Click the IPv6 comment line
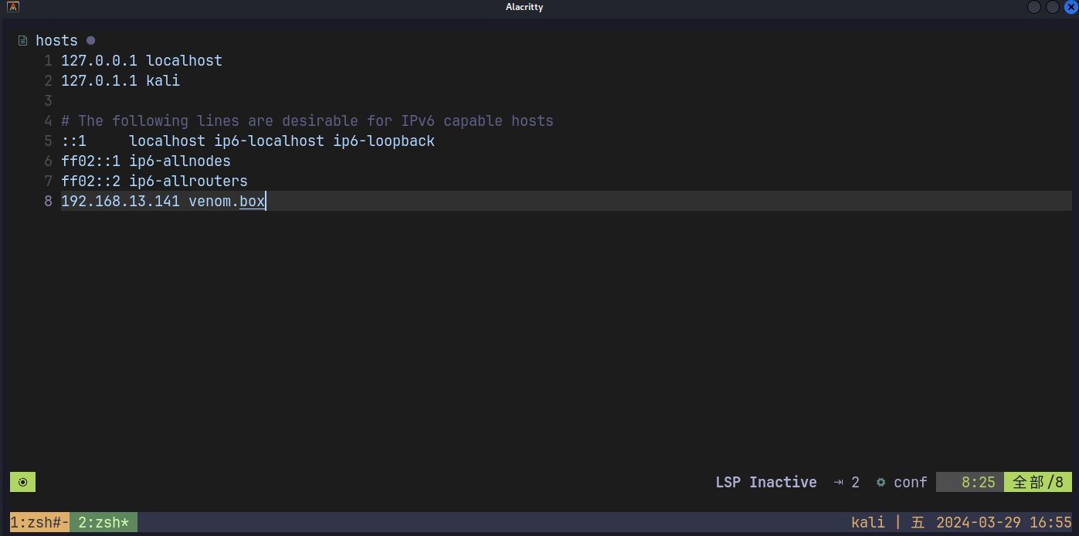1079x536 pixels. (x=307, y=120)
